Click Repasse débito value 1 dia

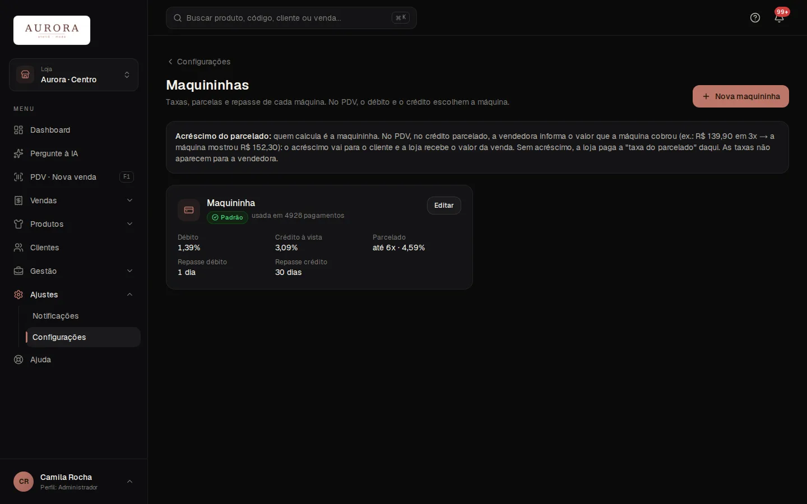point(187,272)
